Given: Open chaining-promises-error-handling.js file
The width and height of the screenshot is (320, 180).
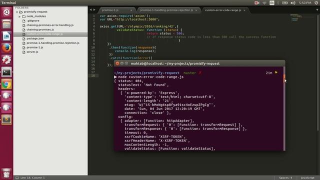Looking at the screenshot, I should [50, 25].
